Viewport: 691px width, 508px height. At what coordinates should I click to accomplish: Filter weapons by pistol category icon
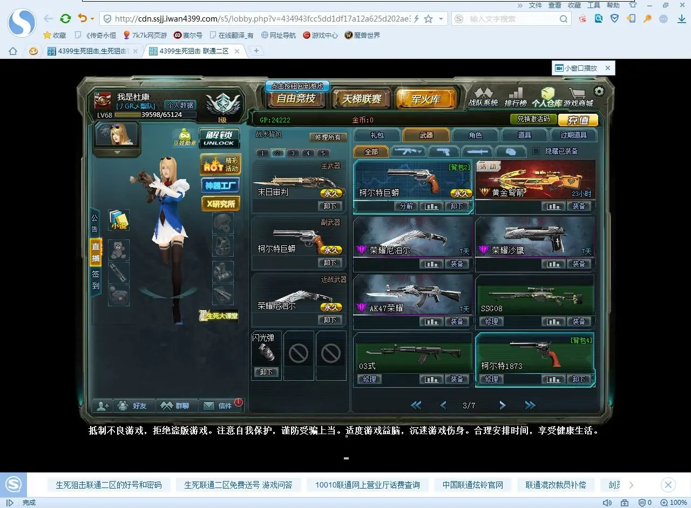tap(444, 152)
